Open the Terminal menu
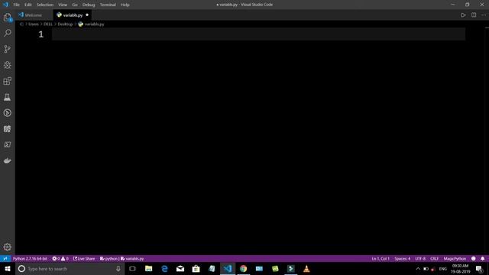The height and width of the screenshot is (275, 489). coord(108,5)
